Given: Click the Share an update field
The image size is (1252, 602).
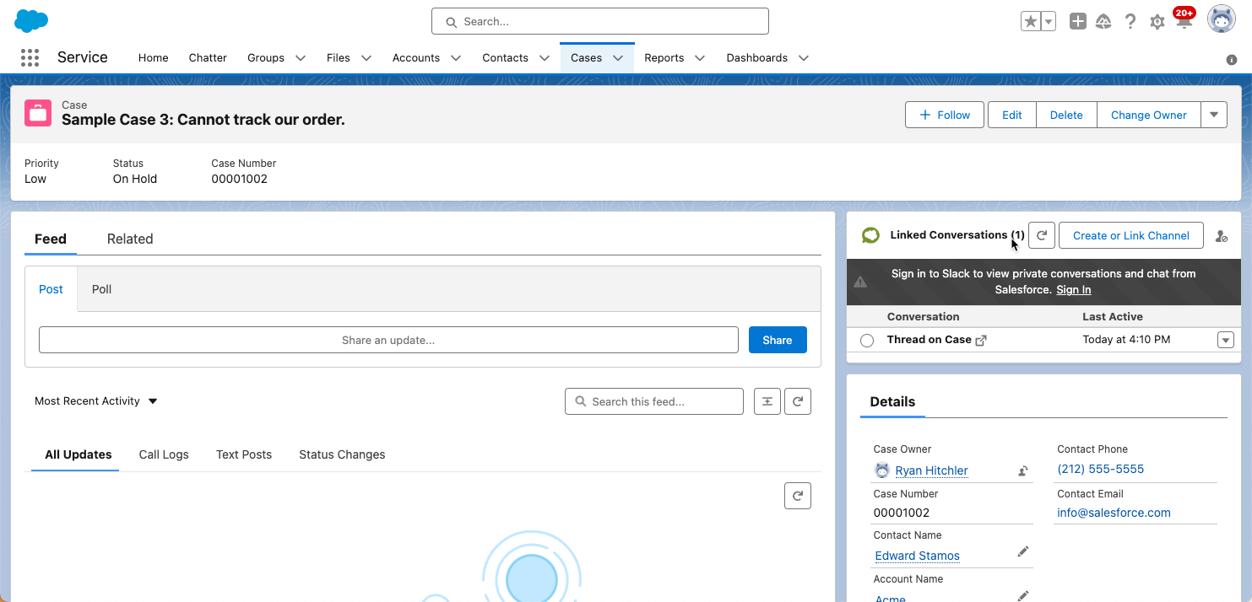Looking at the screenshot, I should pos(388,340).
